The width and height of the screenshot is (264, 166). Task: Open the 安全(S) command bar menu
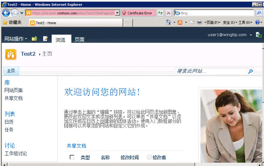[230, 22]
